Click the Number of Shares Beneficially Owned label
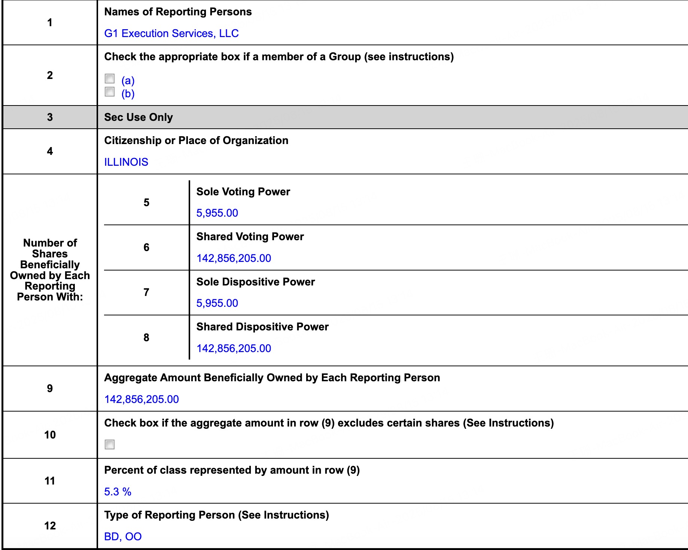The width and height of the screenshot is (688, 550). [x=50, y=270]
